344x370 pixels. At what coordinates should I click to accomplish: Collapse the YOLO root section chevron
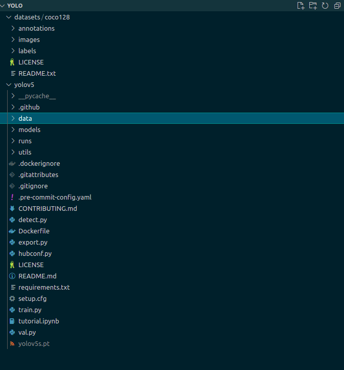pyautogui.click(x=3, y=6)
